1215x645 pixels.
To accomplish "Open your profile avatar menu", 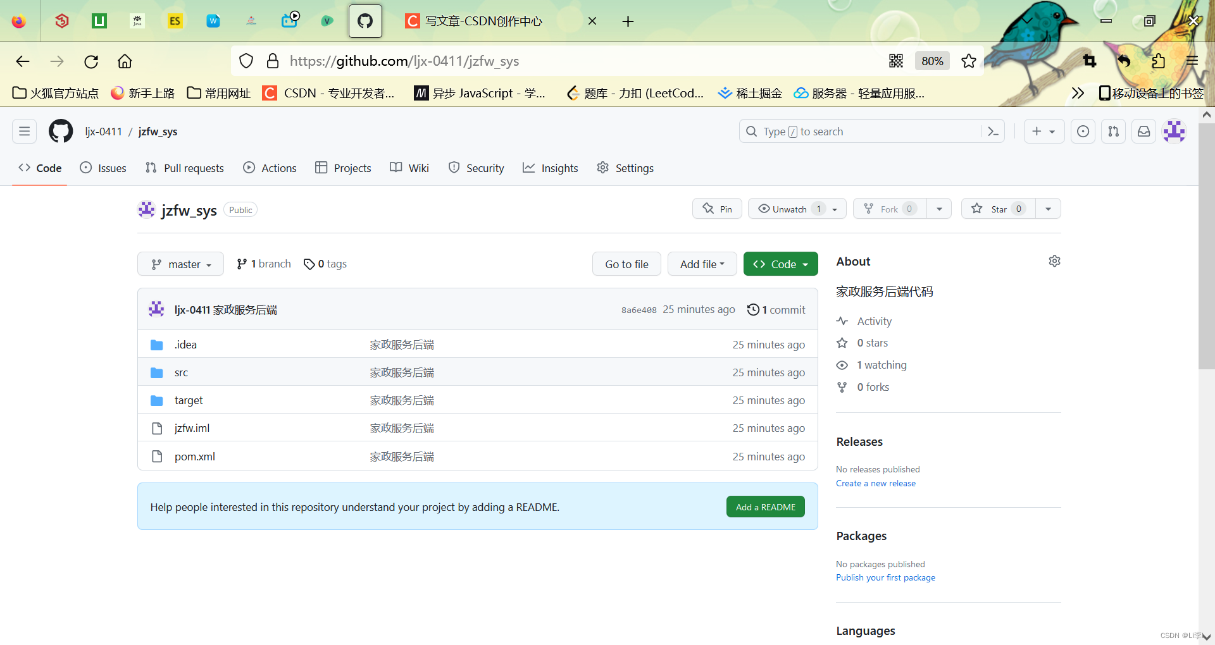I will tap(1174, 131).
